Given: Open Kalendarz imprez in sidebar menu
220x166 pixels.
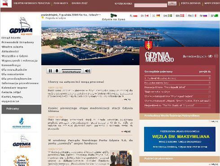Looking at the screenshot, I should (x=14, y=88).
